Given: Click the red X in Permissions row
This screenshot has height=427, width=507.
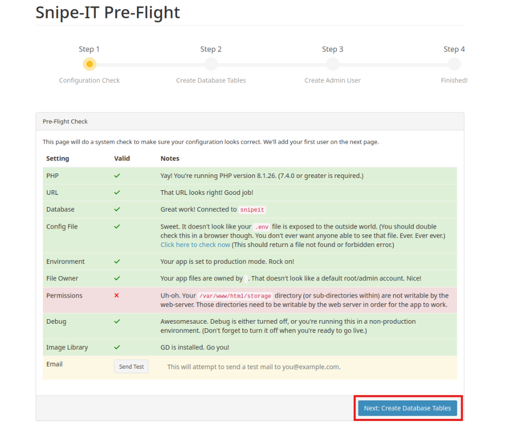Looking at the screenshot, I should coord(117,296).
